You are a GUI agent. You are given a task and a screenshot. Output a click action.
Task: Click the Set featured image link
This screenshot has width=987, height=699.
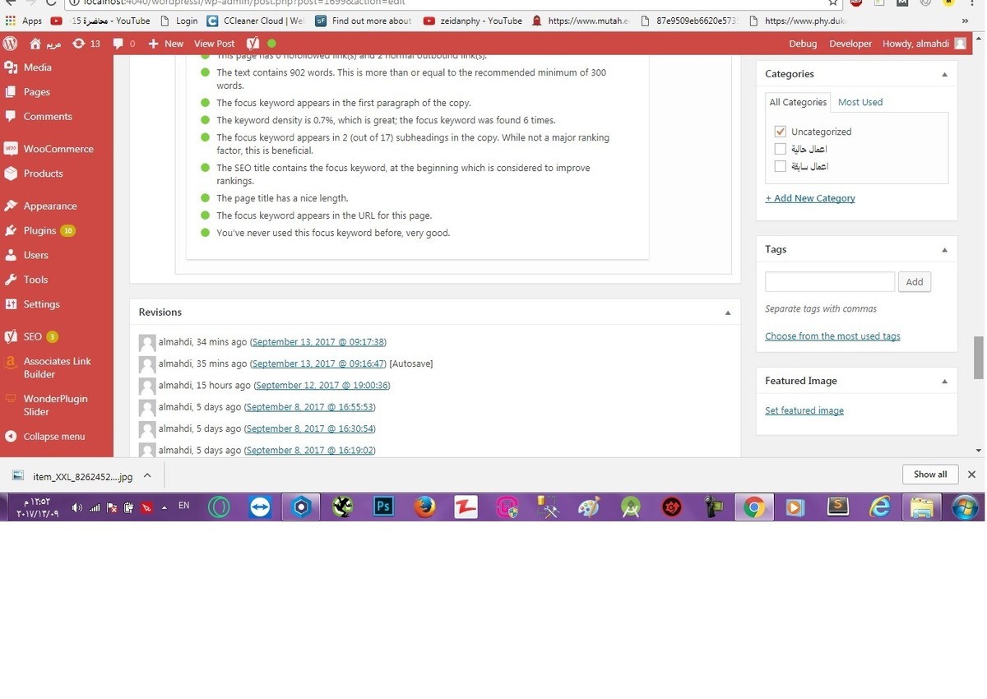pyautogui.click(x=804, y=410)
